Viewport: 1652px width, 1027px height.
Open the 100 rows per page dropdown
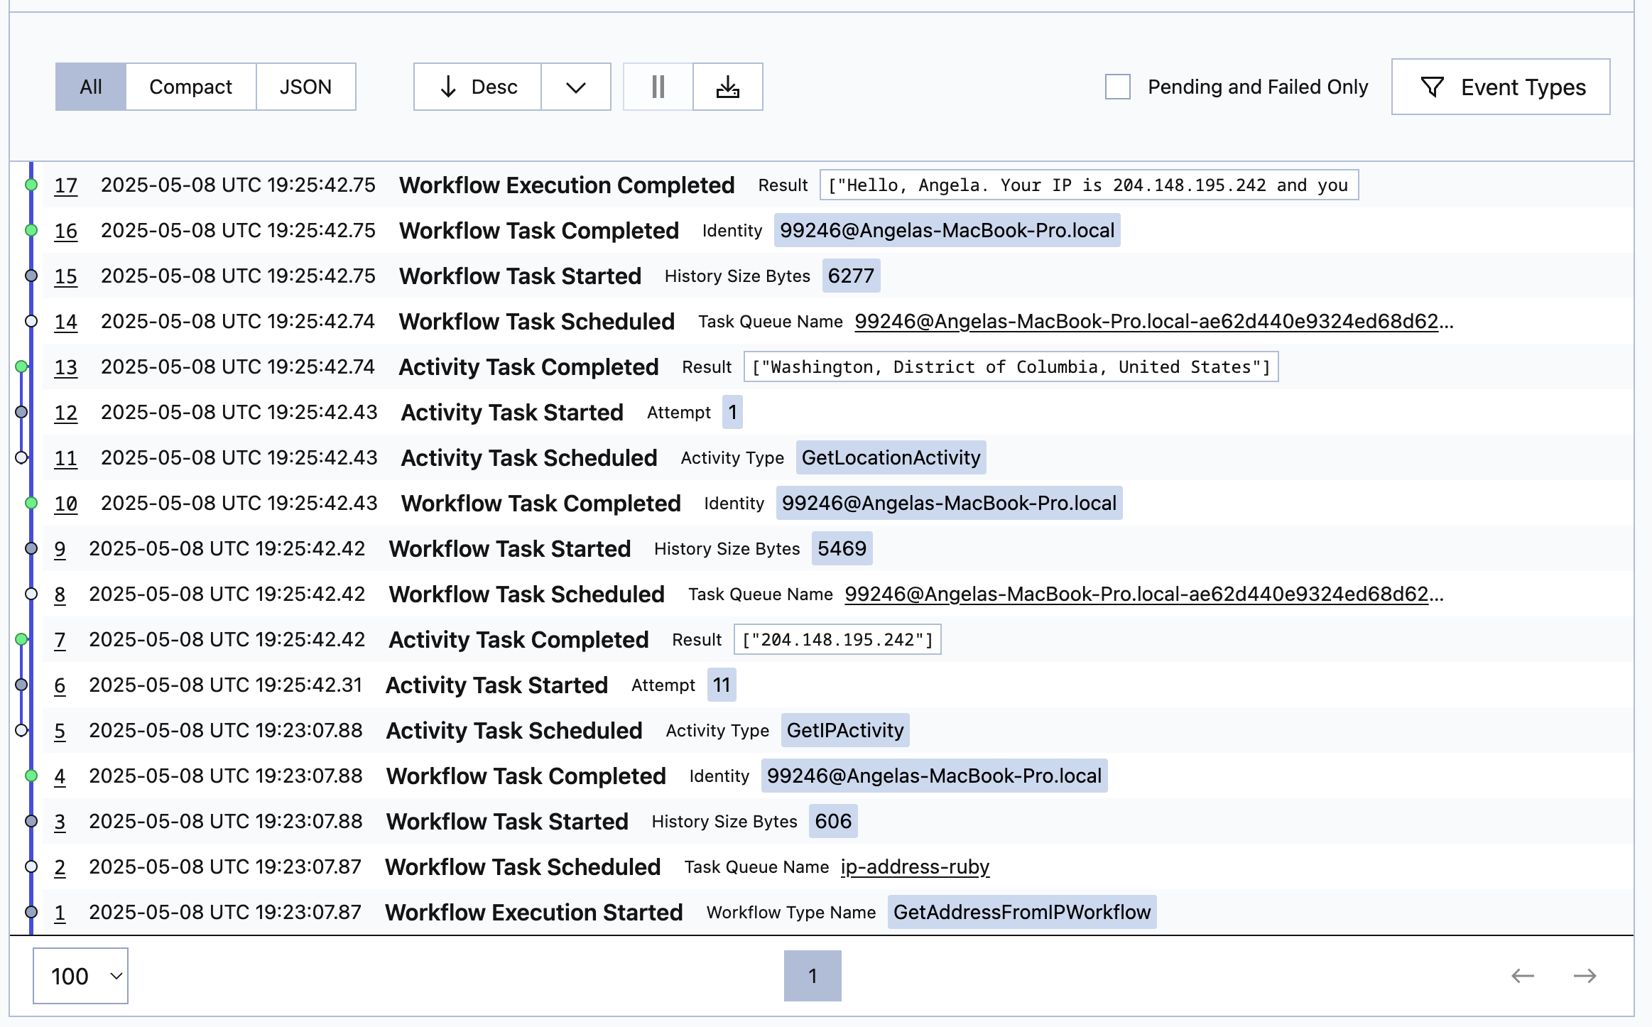(80, 976)
